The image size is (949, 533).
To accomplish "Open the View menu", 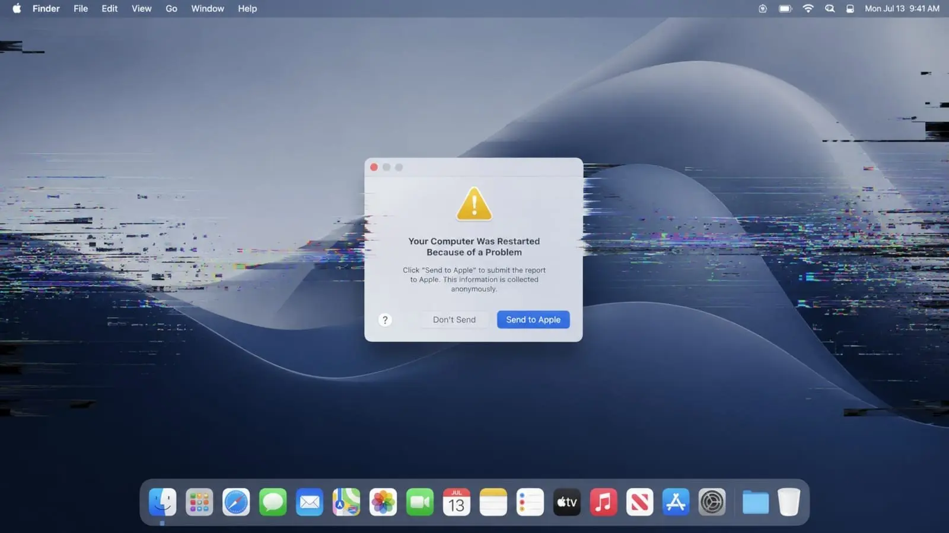I will click(142, 8).
